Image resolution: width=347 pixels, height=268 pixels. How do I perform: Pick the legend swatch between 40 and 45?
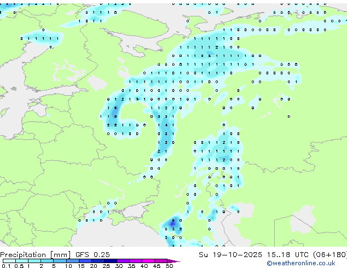click(x=148, y=261)
